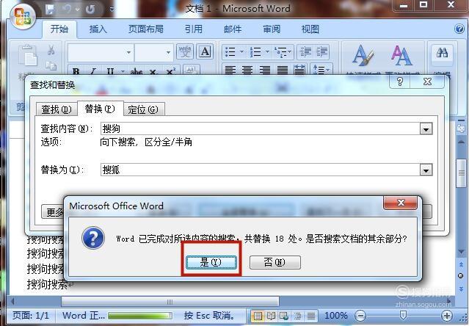469x326 pixels.
Task: Open the 插入 ribbon tab
Action: coord(98,29)
